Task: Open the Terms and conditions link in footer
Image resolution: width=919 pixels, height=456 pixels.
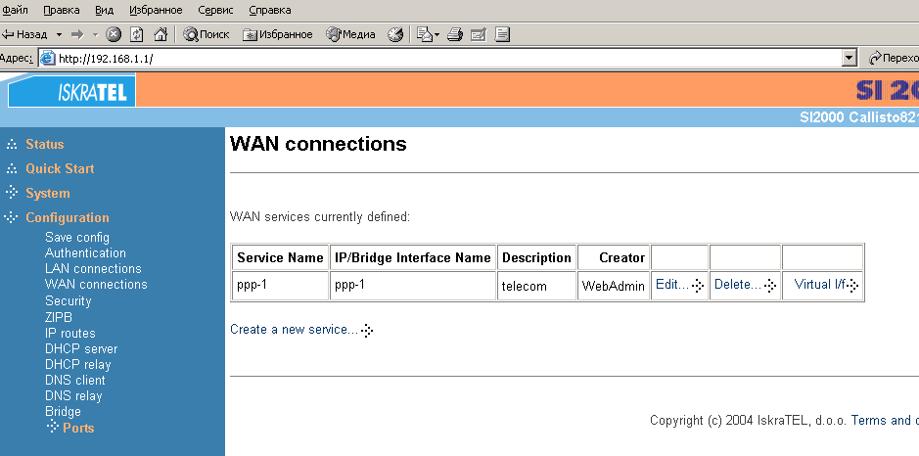Action: point(885,420)
